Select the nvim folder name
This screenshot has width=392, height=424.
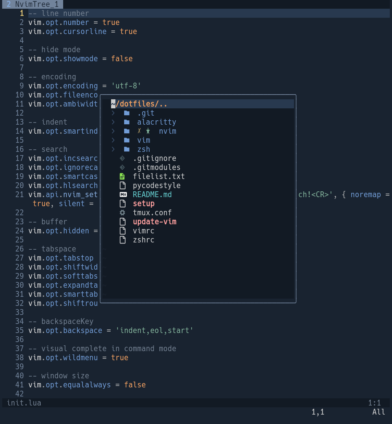tap(168, 131)
